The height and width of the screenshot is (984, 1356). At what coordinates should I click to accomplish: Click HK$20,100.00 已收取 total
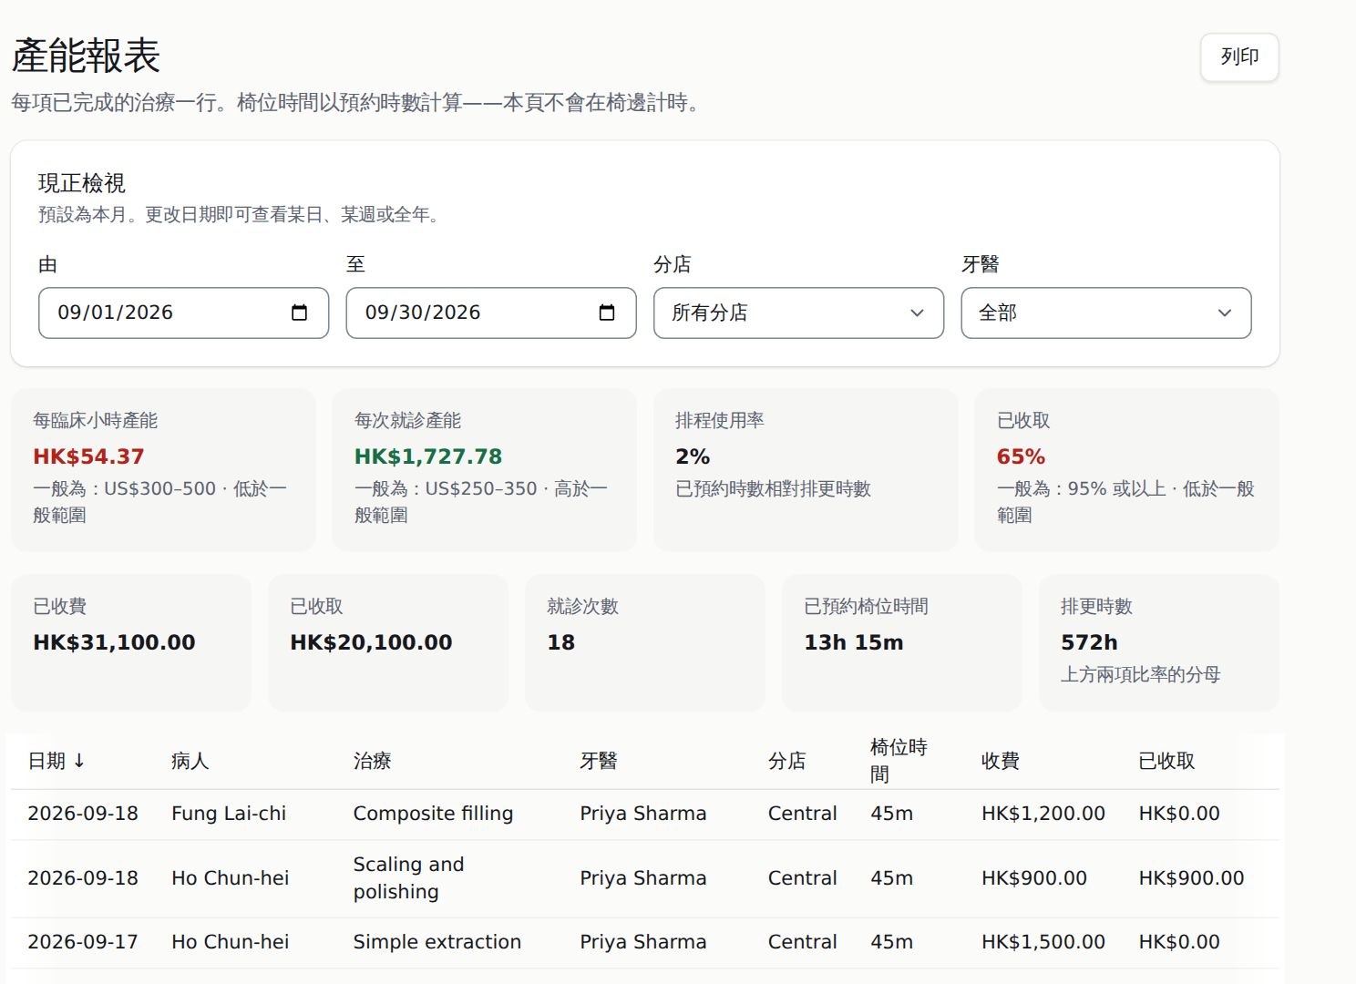click(371, 642)
